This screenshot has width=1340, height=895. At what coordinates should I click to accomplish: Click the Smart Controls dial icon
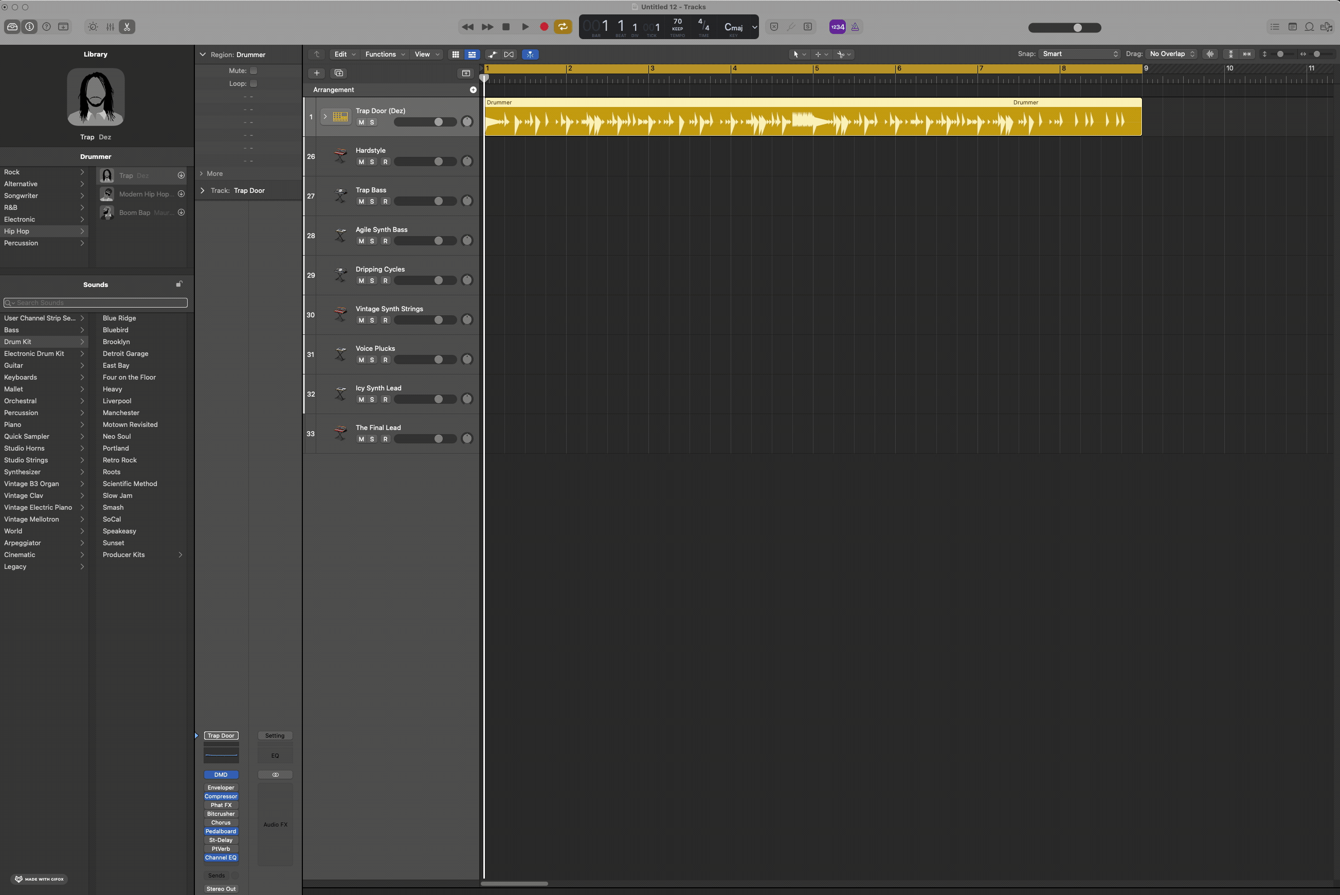pos(93,27)
